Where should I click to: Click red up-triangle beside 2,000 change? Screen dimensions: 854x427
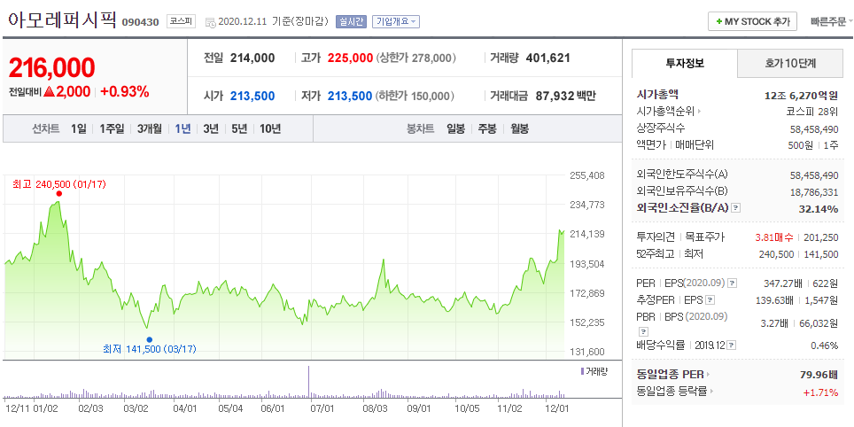coord(49,92)
